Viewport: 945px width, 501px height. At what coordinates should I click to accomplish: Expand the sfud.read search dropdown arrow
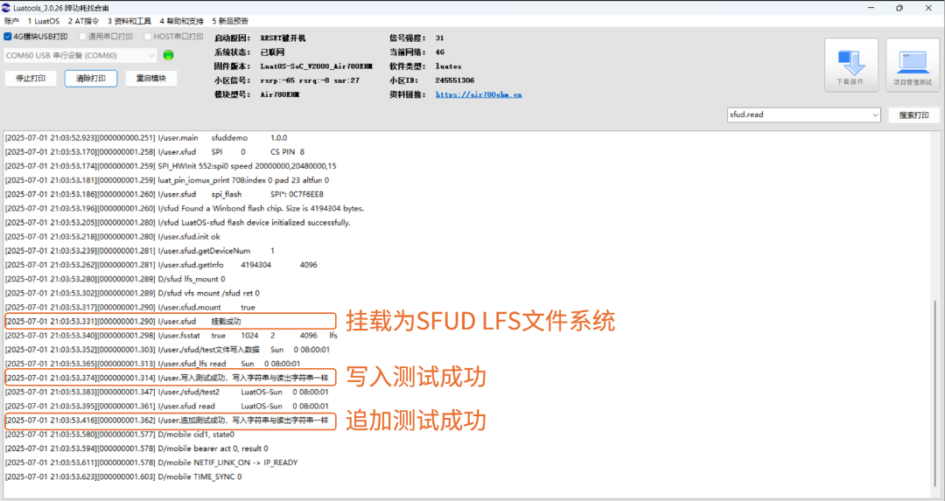tap(875, 115)
